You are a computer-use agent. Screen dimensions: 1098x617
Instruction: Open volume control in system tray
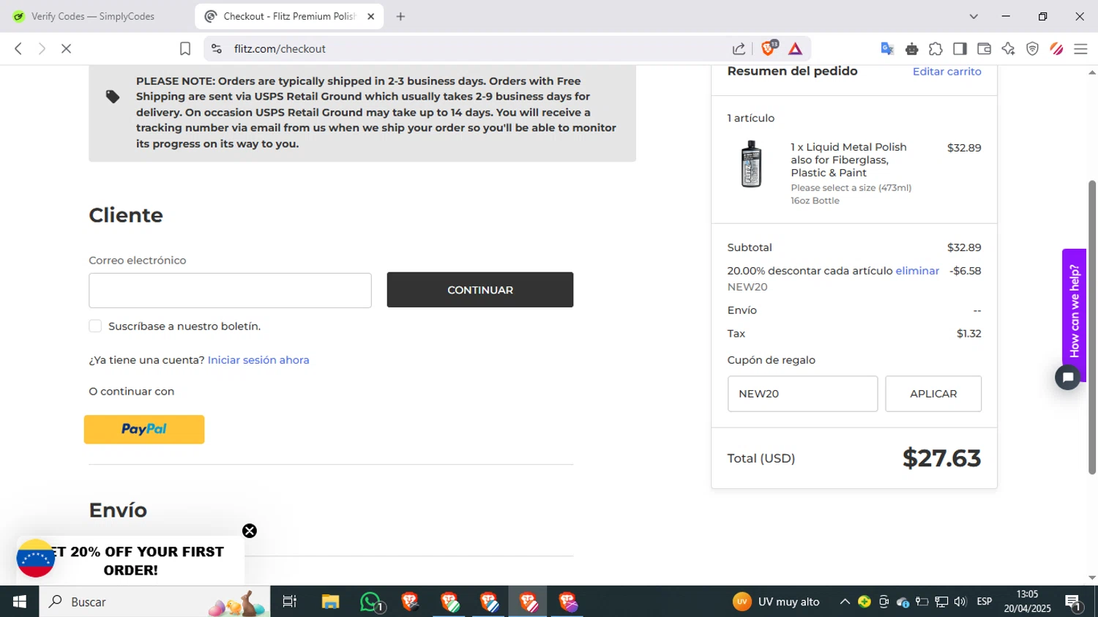tap(960, 602)
